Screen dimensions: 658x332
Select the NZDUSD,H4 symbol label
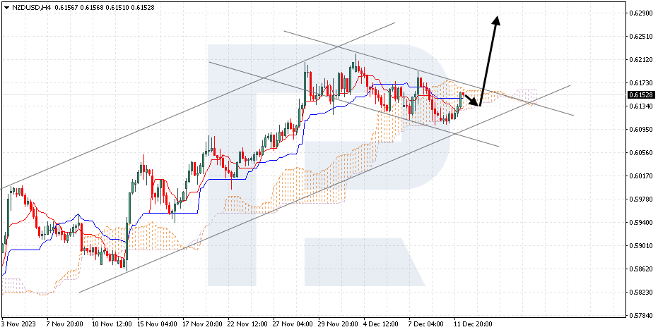pyautogui.click(x=33, y=6)
